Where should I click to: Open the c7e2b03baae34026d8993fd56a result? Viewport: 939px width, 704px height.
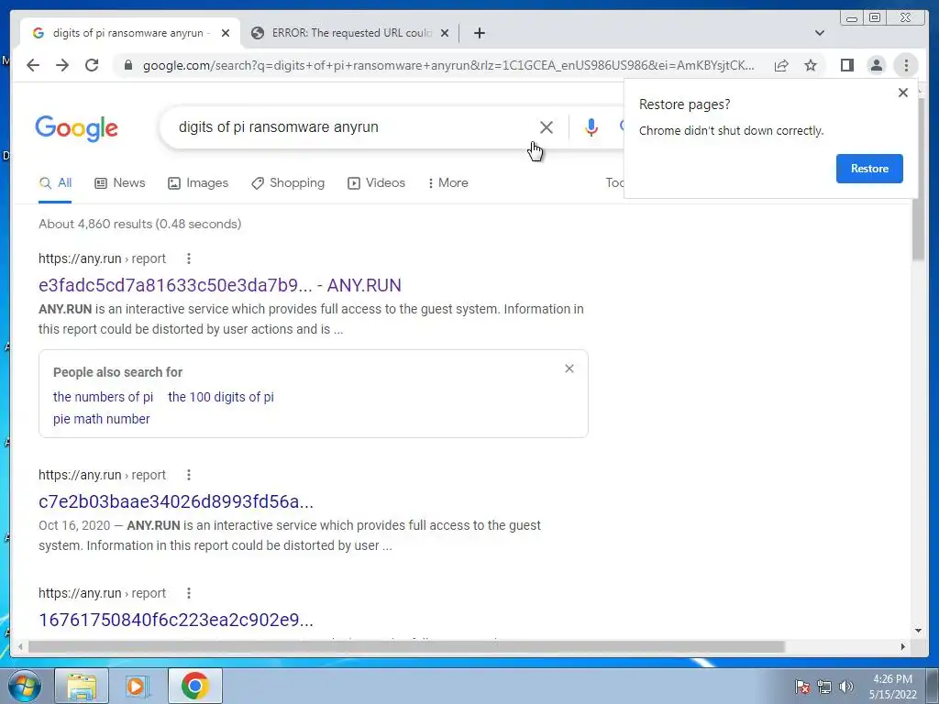click(x=176, y=501)
